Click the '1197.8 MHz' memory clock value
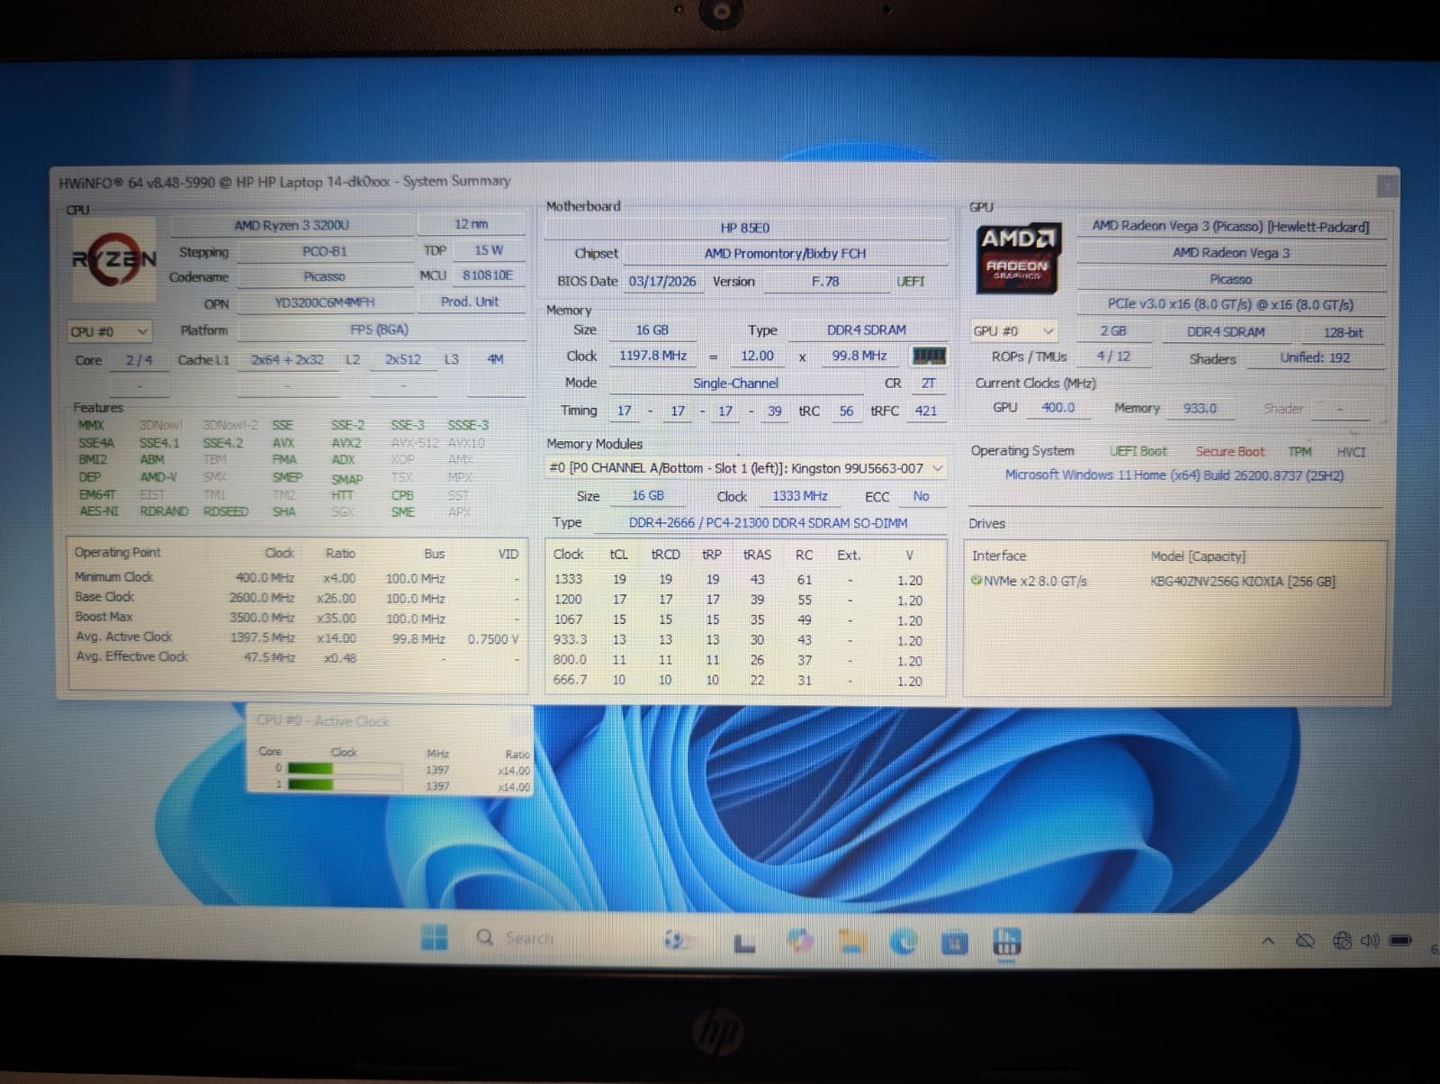This screenshot has height=1084, width=1440. point(652,356)
